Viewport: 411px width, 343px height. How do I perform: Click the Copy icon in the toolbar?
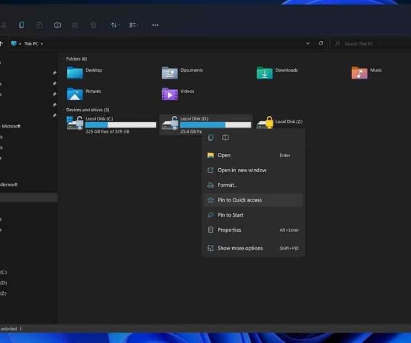click(22, 25)
